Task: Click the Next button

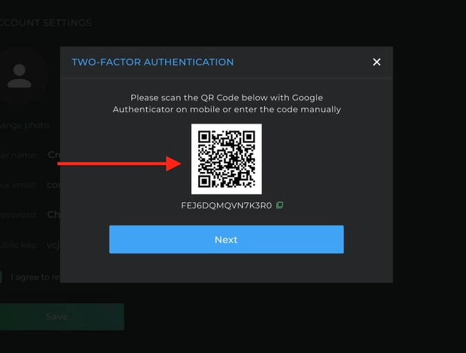Action: point(226,240)
